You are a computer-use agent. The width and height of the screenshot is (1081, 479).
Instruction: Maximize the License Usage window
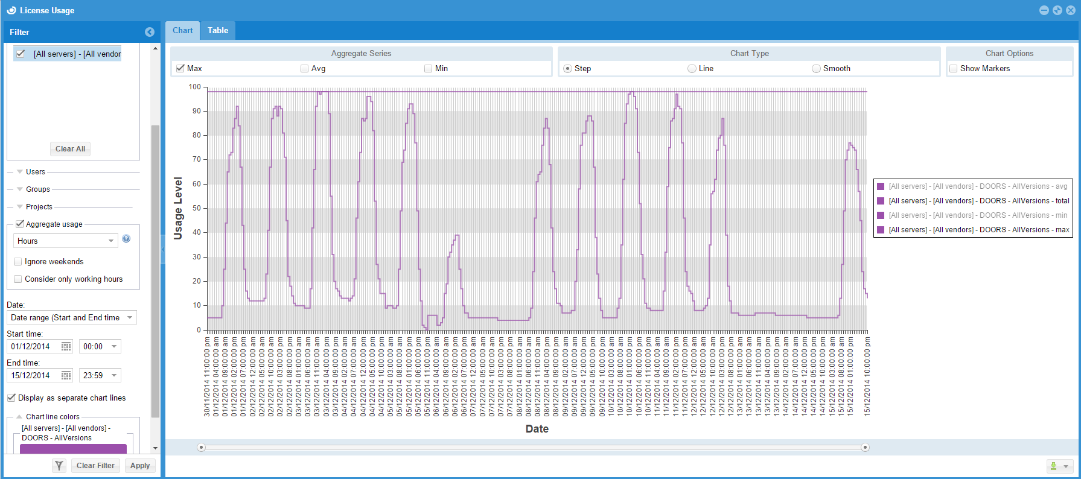(x=1057, y=10)
